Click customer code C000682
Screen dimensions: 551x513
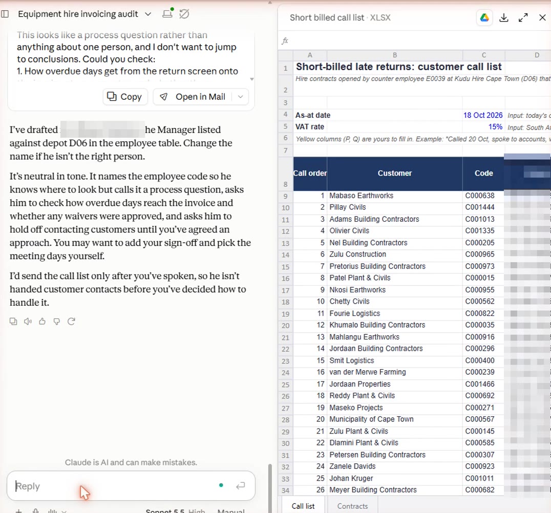pyautogui.click(x=480, y=490)
